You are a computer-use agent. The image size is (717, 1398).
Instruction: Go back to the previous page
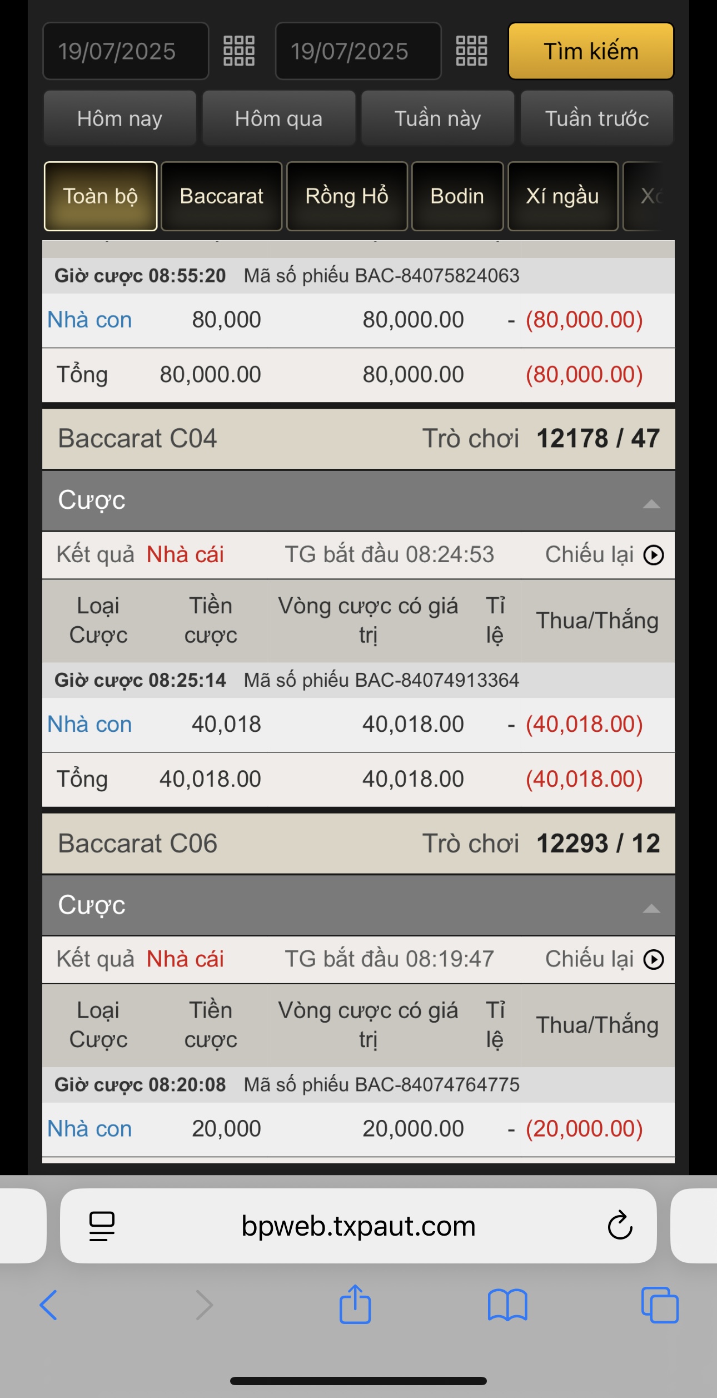click(x=48, y=1305)
